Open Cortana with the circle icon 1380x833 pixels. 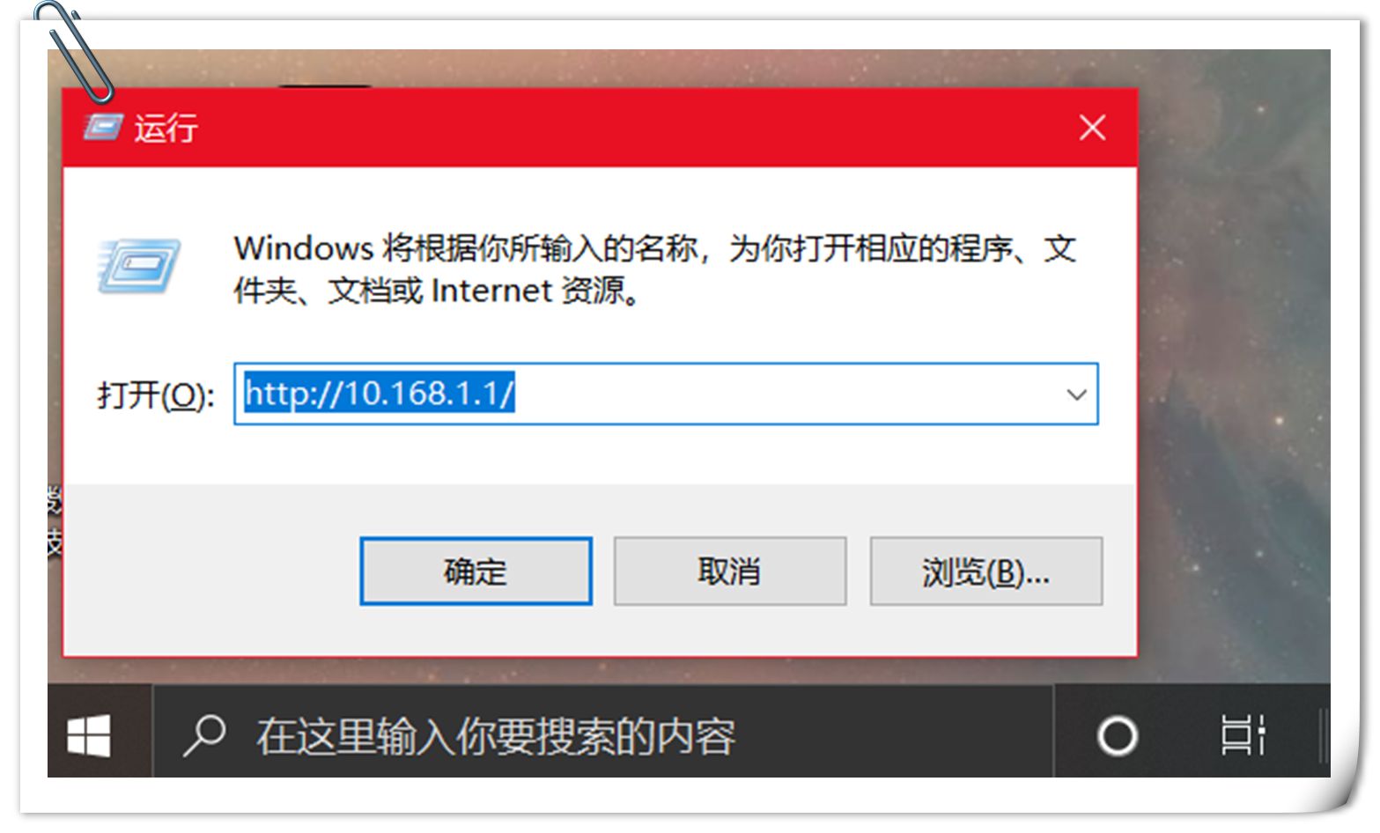(x=1117, y=735)
